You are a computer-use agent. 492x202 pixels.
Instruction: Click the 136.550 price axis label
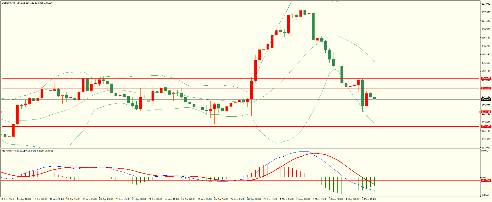pos(486,38)
